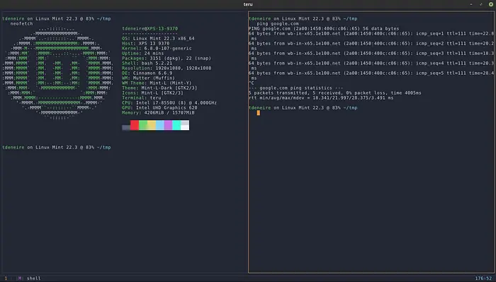
Task: Click the WM: Mutter (Muffin) line
Action: point(149,78)
